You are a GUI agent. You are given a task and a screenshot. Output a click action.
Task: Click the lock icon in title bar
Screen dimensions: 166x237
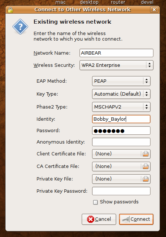10,10
